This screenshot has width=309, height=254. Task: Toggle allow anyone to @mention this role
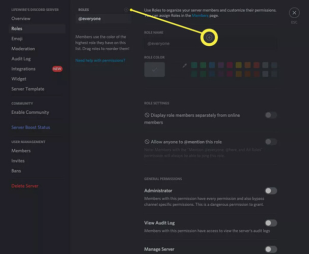point(271,142)
